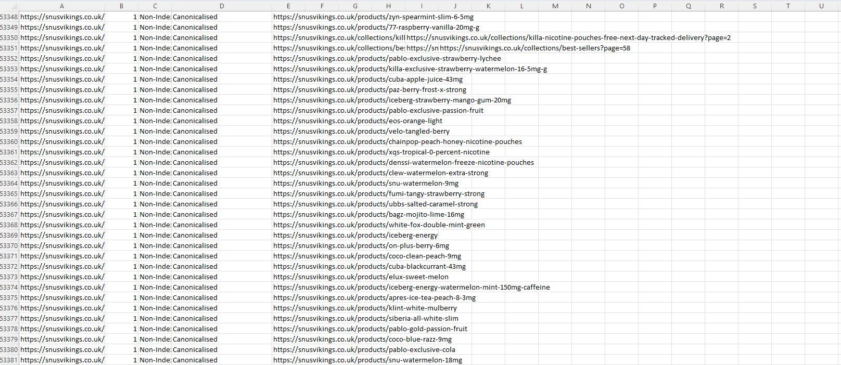Select column K header
841x365 pixels.
488,6
